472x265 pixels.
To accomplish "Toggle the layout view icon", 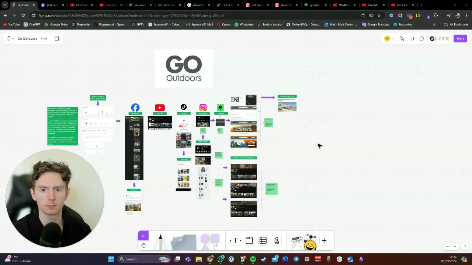I will pos(412,38).
